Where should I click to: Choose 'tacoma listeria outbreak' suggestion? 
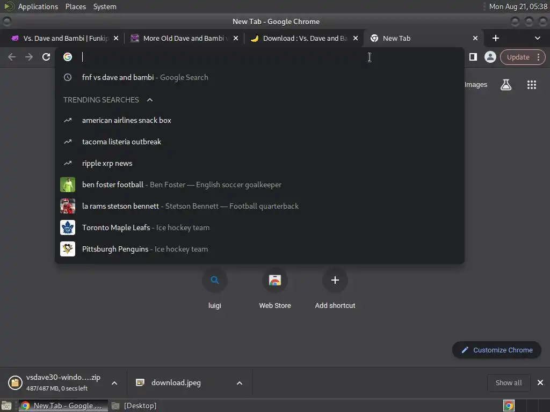pyautogui.click(x=259, y=142)
